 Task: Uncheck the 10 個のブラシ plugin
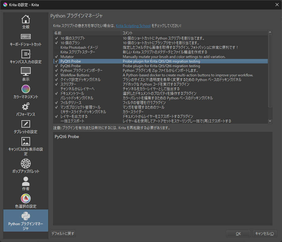56,43
